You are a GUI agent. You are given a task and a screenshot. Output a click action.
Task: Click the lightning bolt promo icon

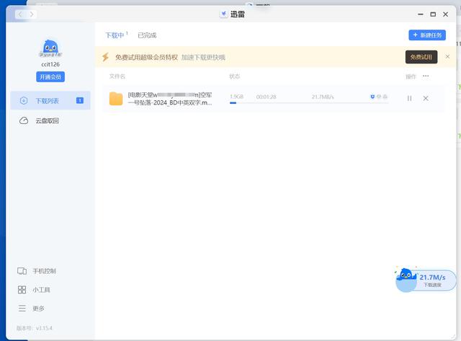click(105, 57)
